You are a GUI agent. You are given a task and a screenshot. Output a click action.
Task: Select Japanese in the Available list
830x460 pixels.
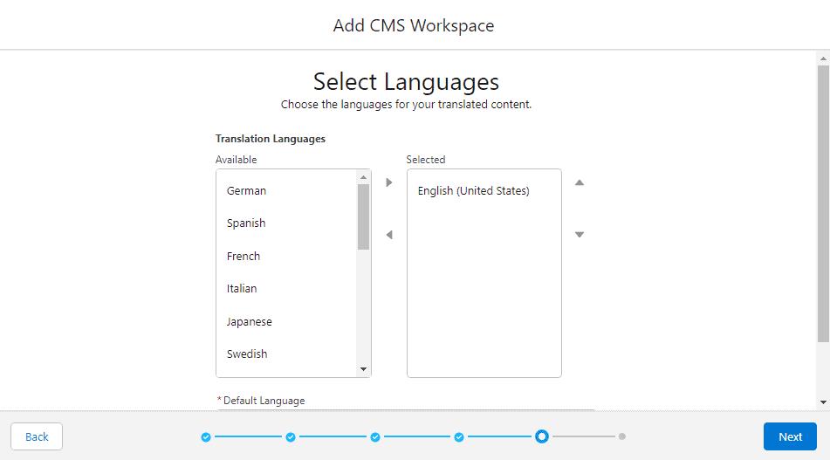(250, 322)
